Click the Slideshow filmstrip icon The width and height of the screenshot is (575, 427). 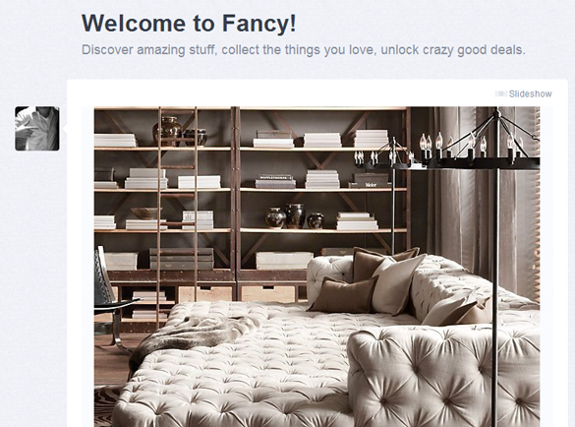(501, 94)
